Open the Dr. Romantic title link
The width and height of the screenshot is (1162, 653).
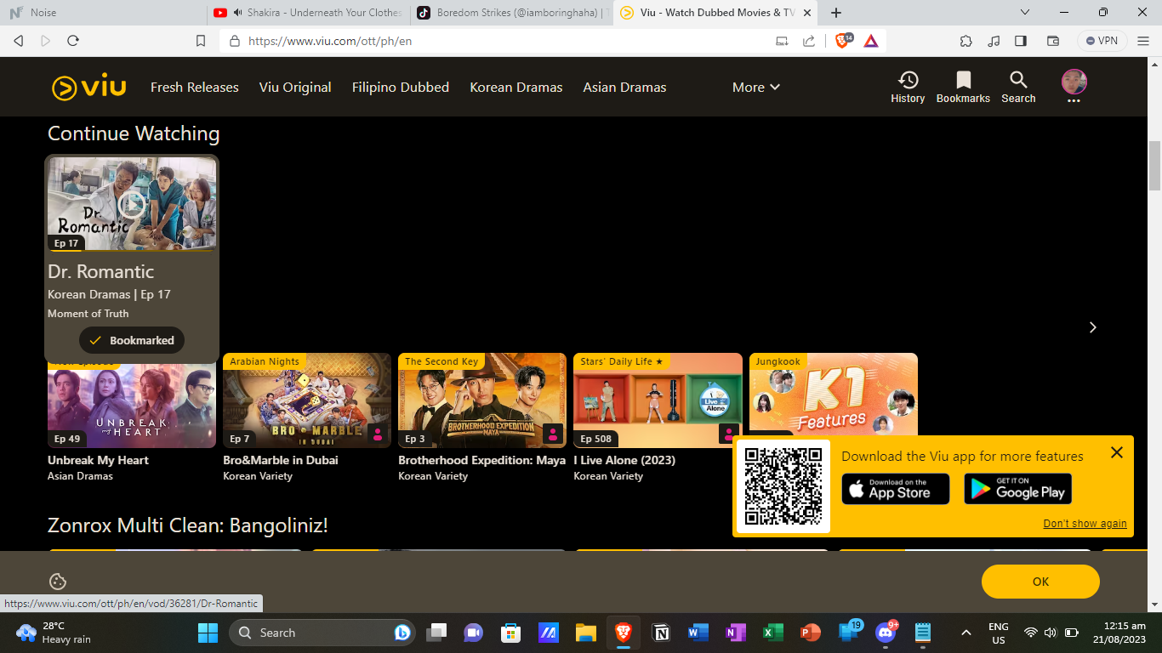pyautogui.click(x=101, y=271)
